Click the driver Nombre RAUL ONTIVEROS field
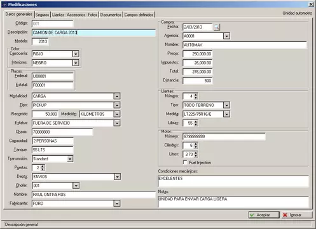This screenshot has height=229, width=316. (x=93, y=195)
